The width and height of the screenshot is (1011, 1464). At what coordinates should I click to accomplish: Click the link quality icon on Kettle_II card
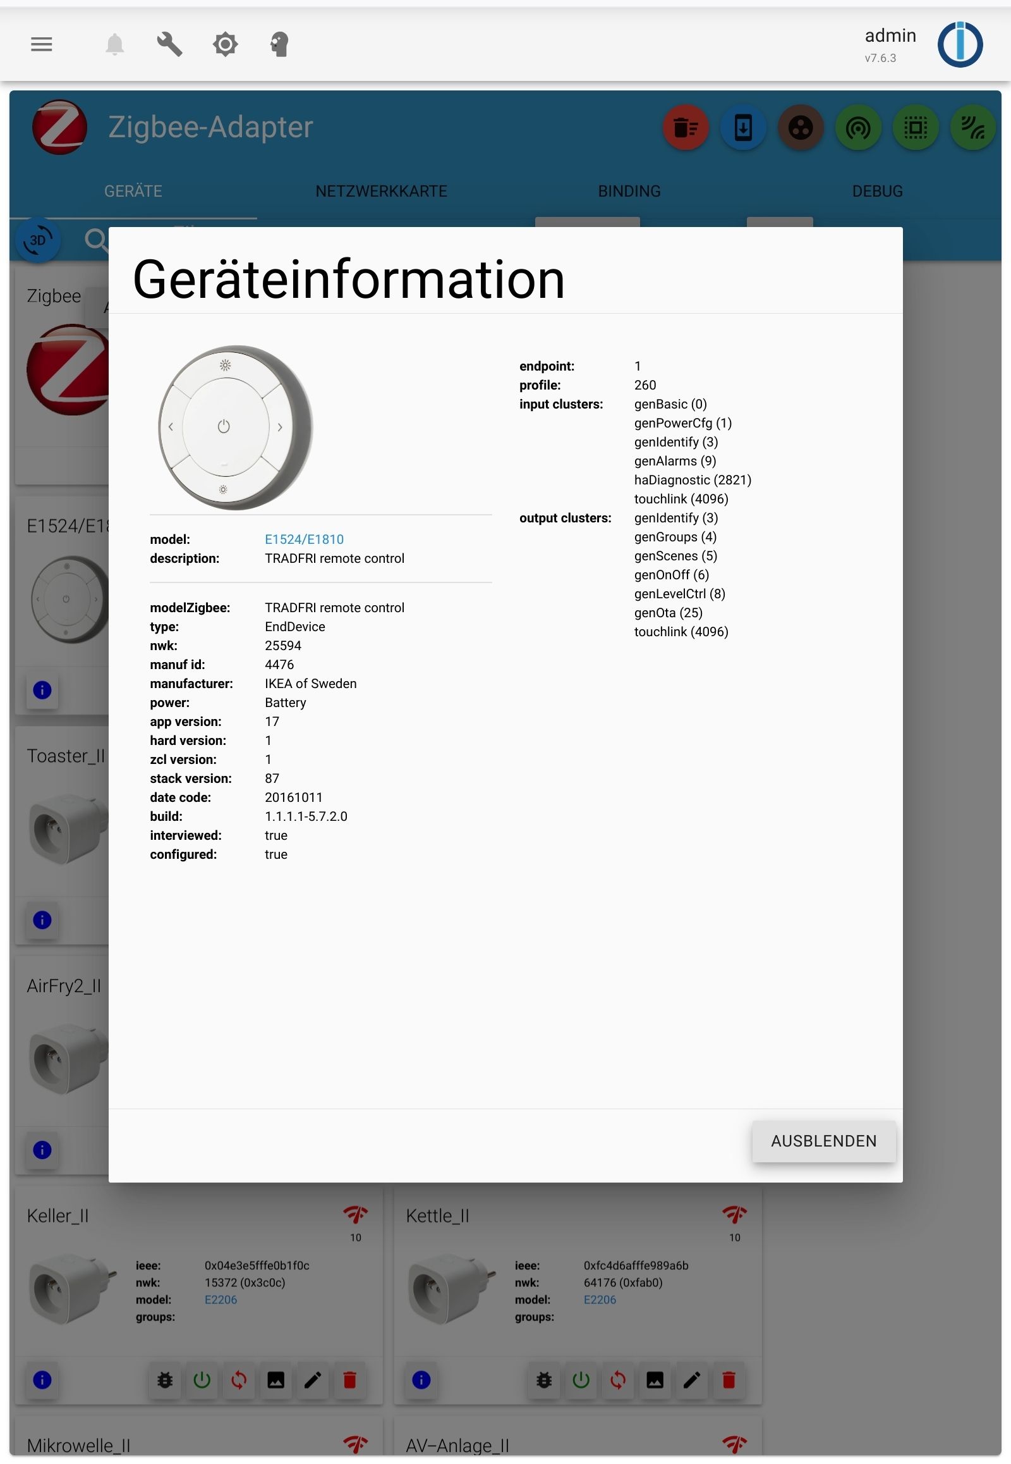pyautogui.click(x=735, y=1215)
